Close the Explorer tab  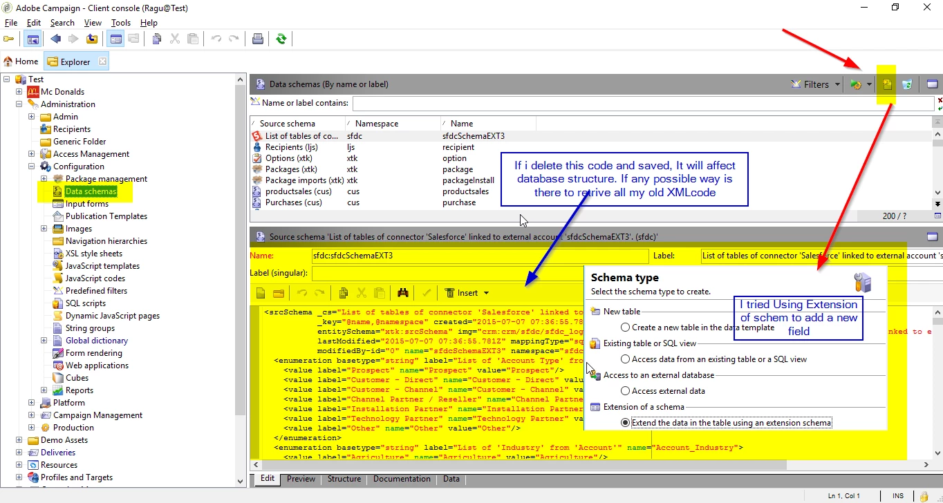pos(102,61)
